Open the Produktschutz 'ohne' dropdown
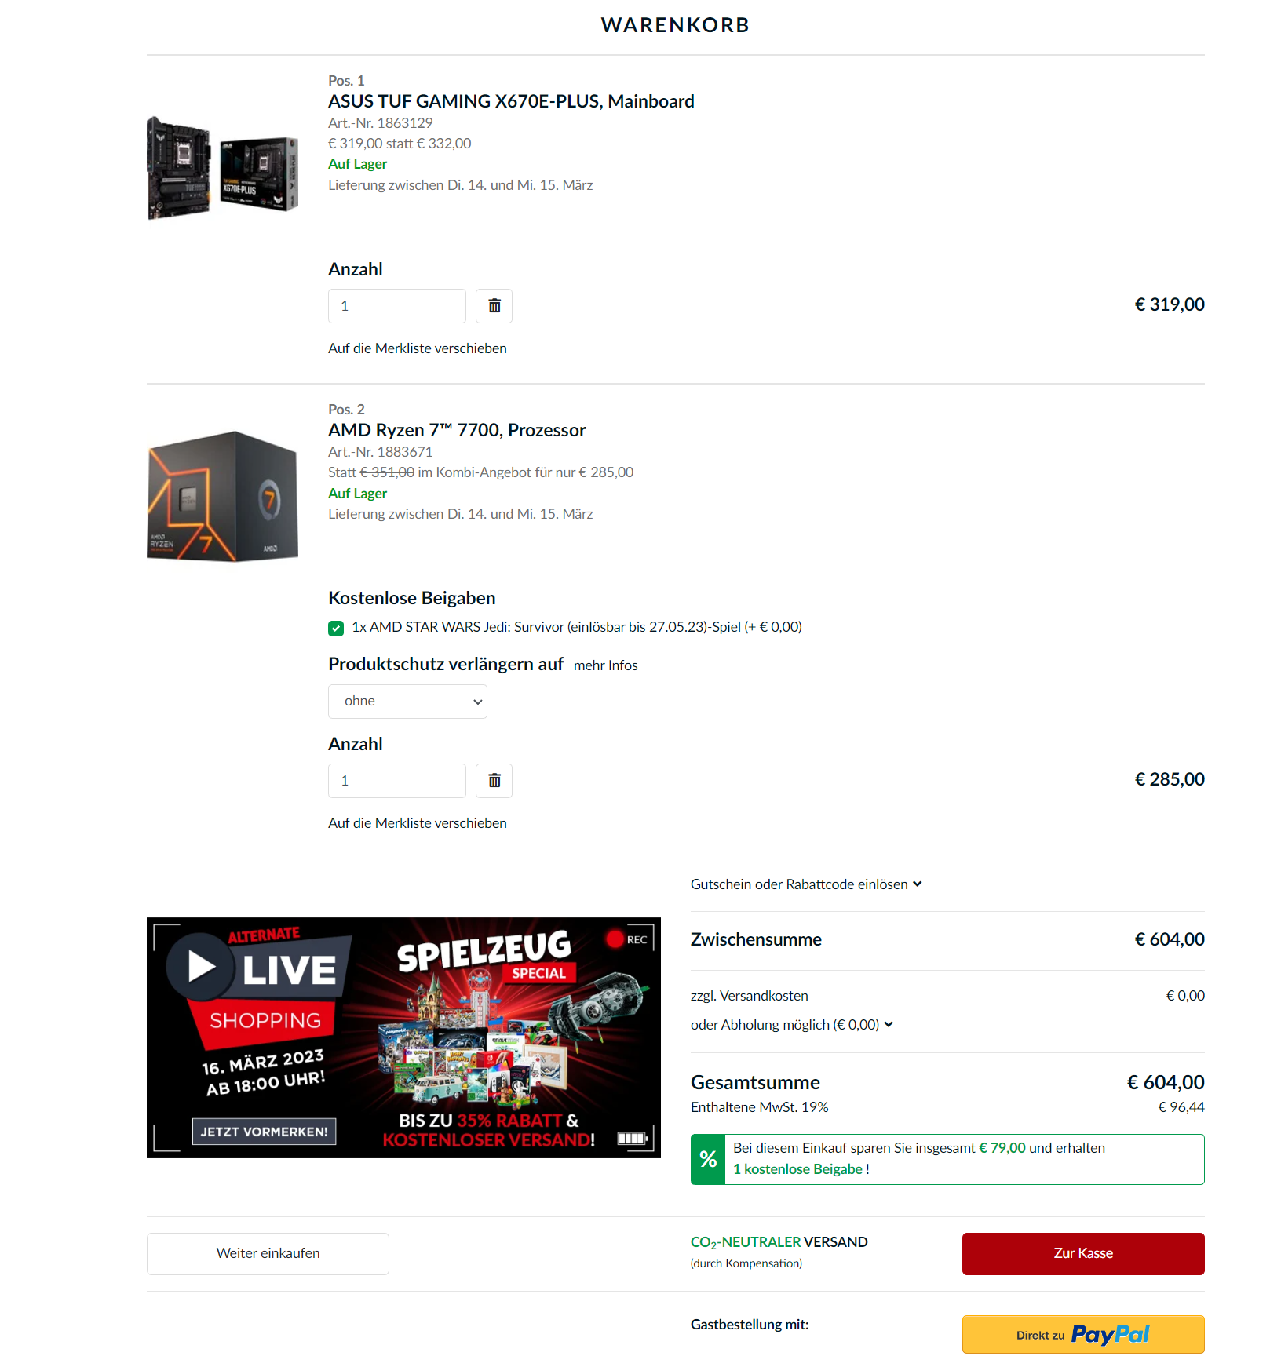This screenshot has width=1270, height=1367. (x=407, y=702)
